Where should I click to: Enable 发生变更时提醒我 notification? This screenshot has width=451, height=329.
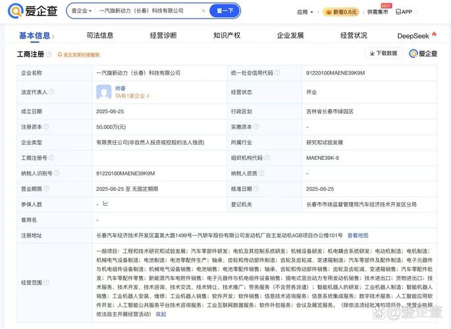[78, 55]
